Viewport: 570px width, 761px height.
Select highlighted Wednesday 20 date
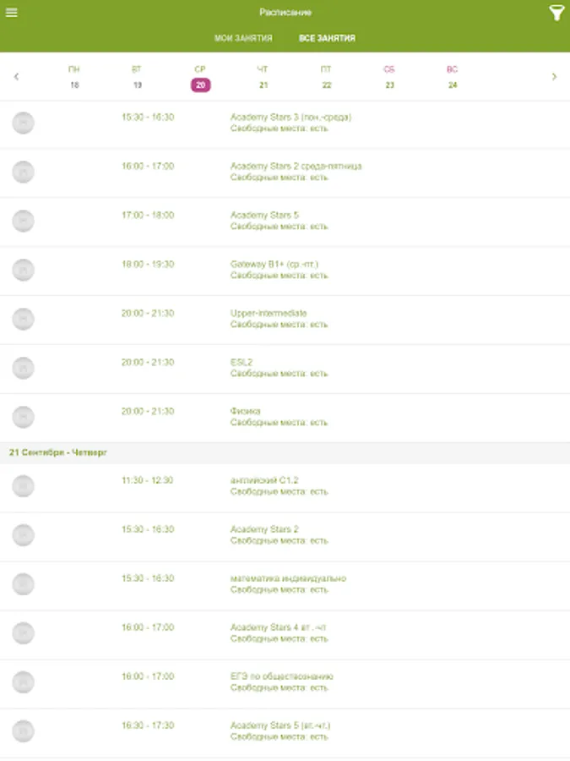pyautogui.click(x=200, y=85)
